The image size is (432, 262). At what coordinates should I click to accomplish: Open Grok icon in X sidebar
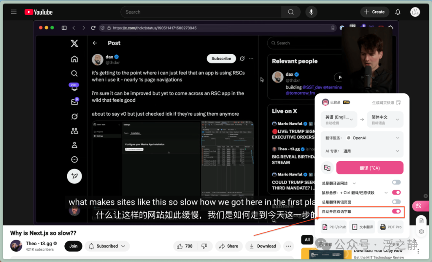(74, 116)
